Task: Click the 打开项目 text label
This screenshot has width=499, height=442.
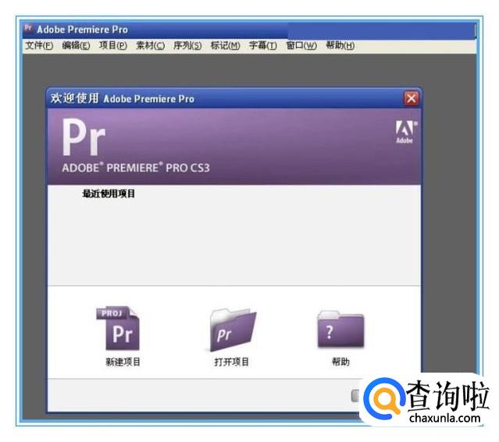Action: tap(232, 362)
